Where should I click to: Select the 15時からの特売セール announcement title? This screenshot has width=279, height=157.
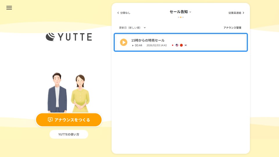(x=148, y=40)
